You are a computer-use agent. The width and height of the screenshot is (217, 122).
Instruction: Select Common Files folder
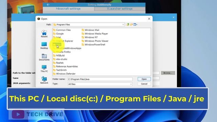(x=62, y=30)
